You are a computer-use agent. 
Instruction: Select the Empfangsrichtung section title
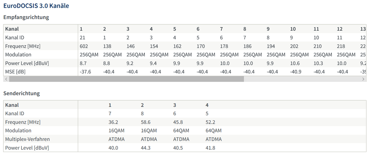26,17
